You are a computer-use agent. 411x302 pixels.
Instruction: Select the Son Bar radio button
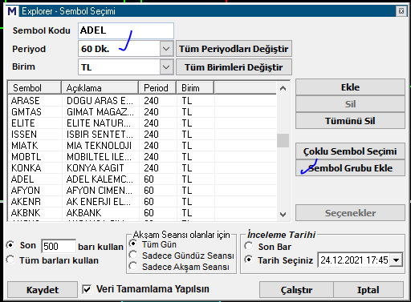(249, 246)
